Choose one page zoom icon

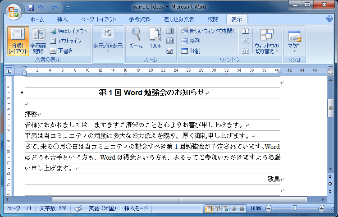point(170,31)
